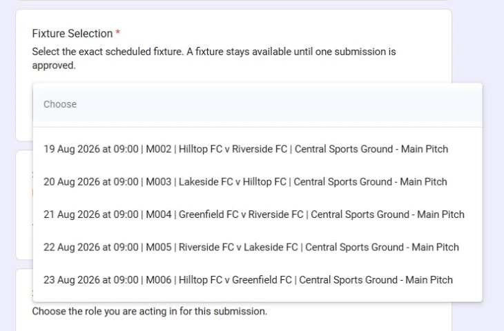The height and width of the screenshot is (331, 504).
Task: Select the blank 'Choose' placeholder option
Action: (258, 104)
